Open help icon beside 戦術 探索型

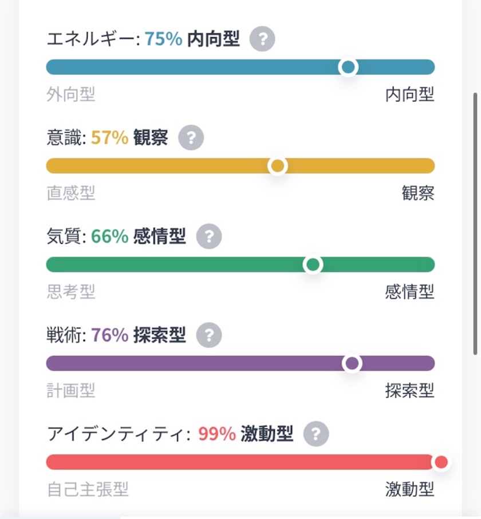click(x=208, y=335)
